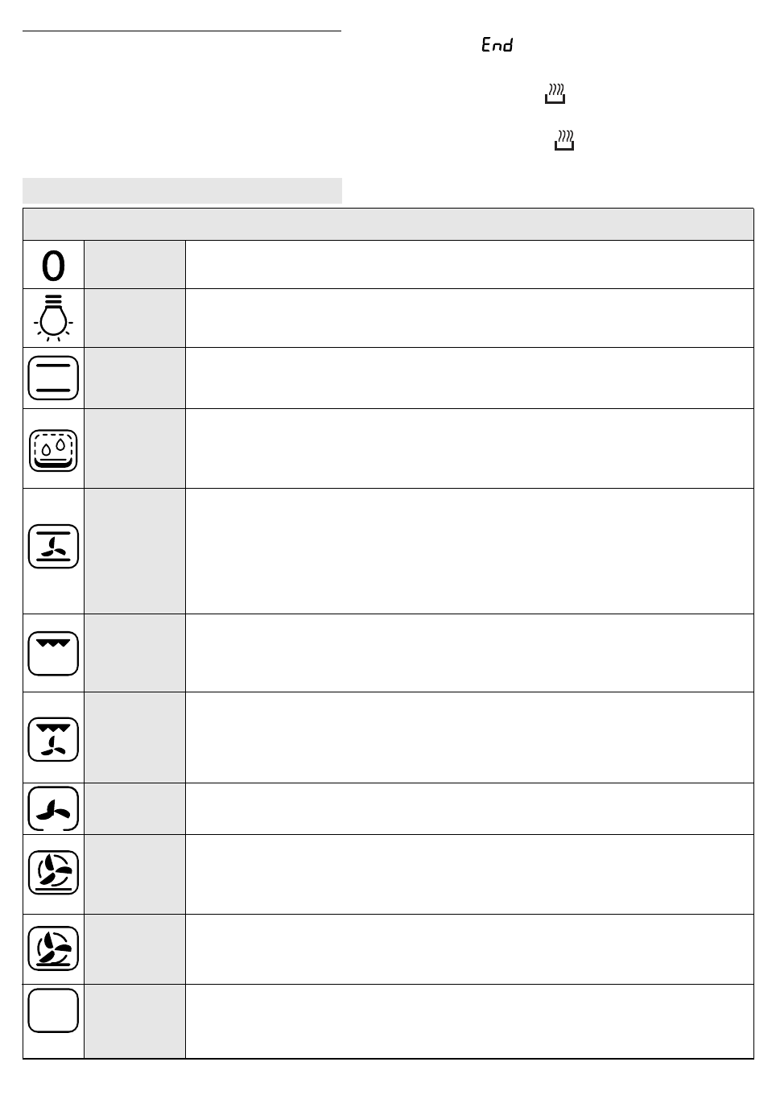Select the single fan defrost icon
The width and height of the screenshot is (776, 1095).
point(53,808)
